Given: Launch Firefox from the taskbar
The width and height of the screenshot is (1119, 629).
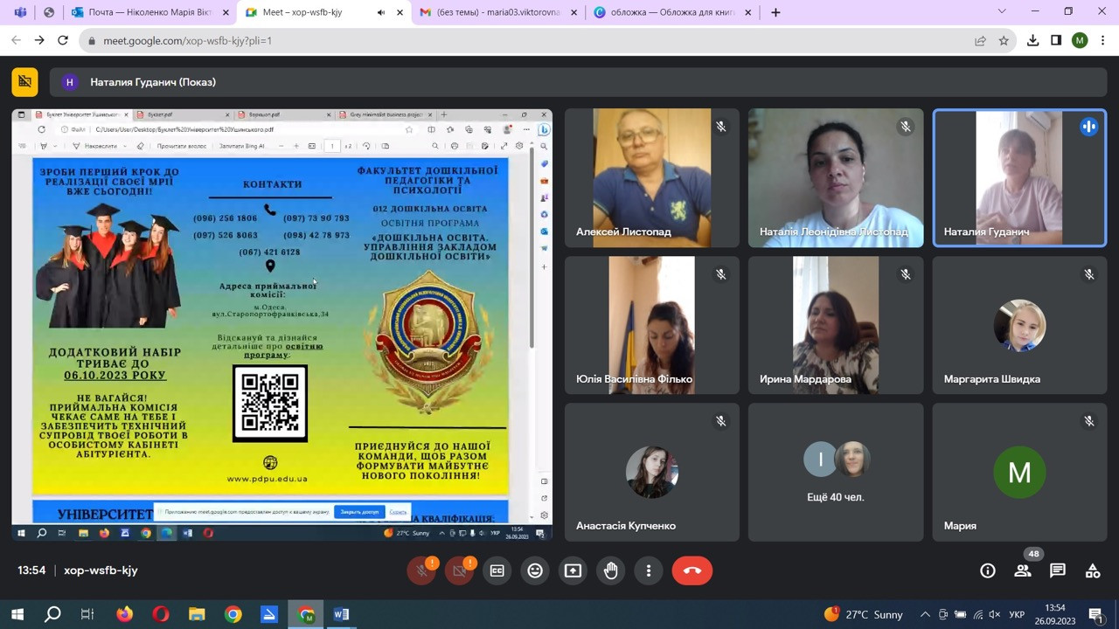Looking at the screenshot, I should 124,614.
